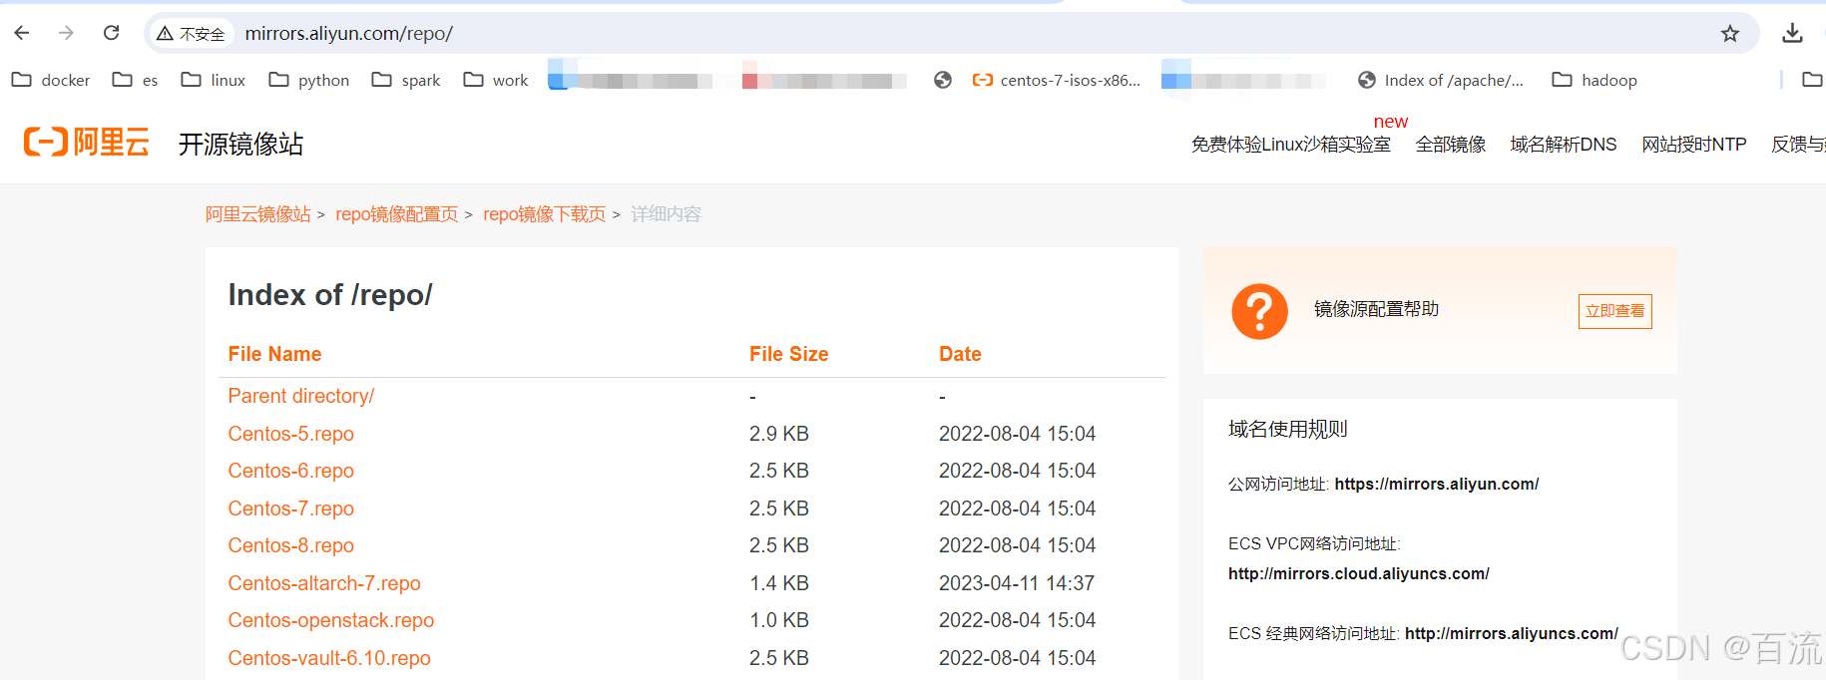This screenshot has width=1826, height=680.
Task: Click the orange question mark help icon
Action: point(1259,311)
